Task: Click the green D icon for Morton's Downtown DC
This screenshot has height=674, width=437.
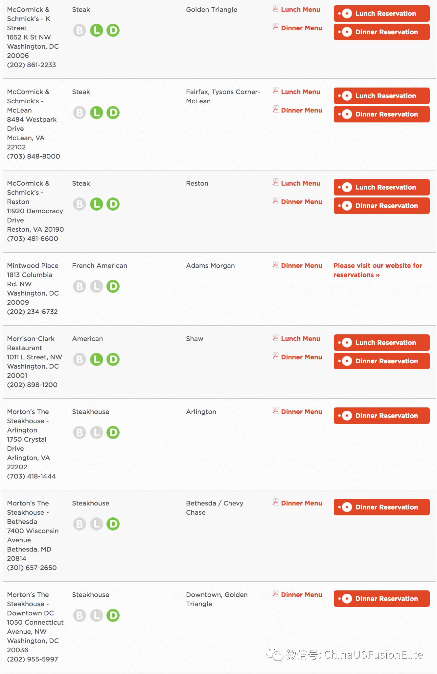Action: (x=113, y=615)
